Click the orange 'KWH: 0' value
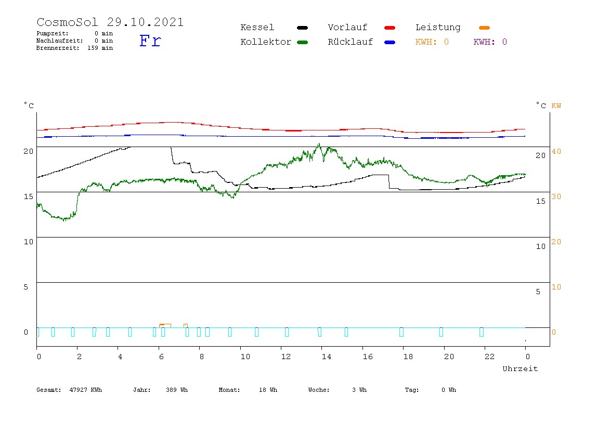597x422 pixels. 432,42
